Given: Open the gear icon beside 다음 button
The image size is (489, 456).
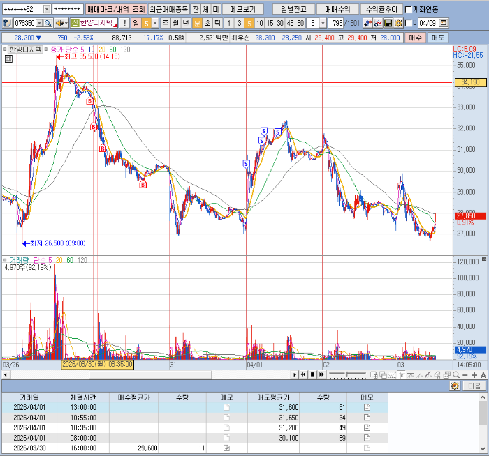Looking at the screenshot, I should click(x=455, y=386).
